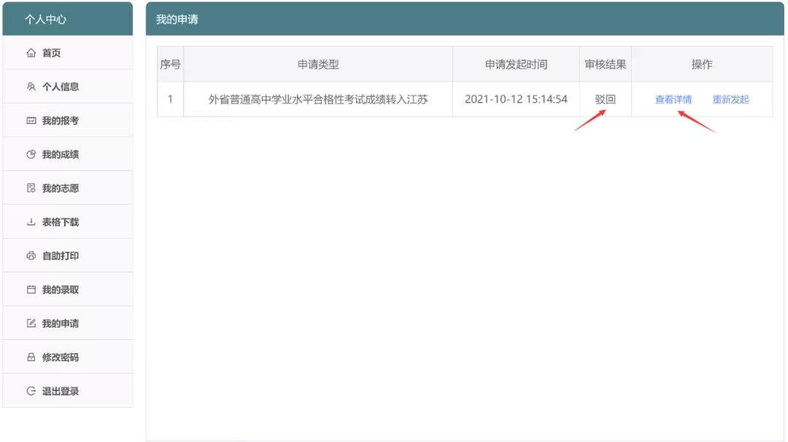Click the pie chart icon for 我的成绩

31,154
